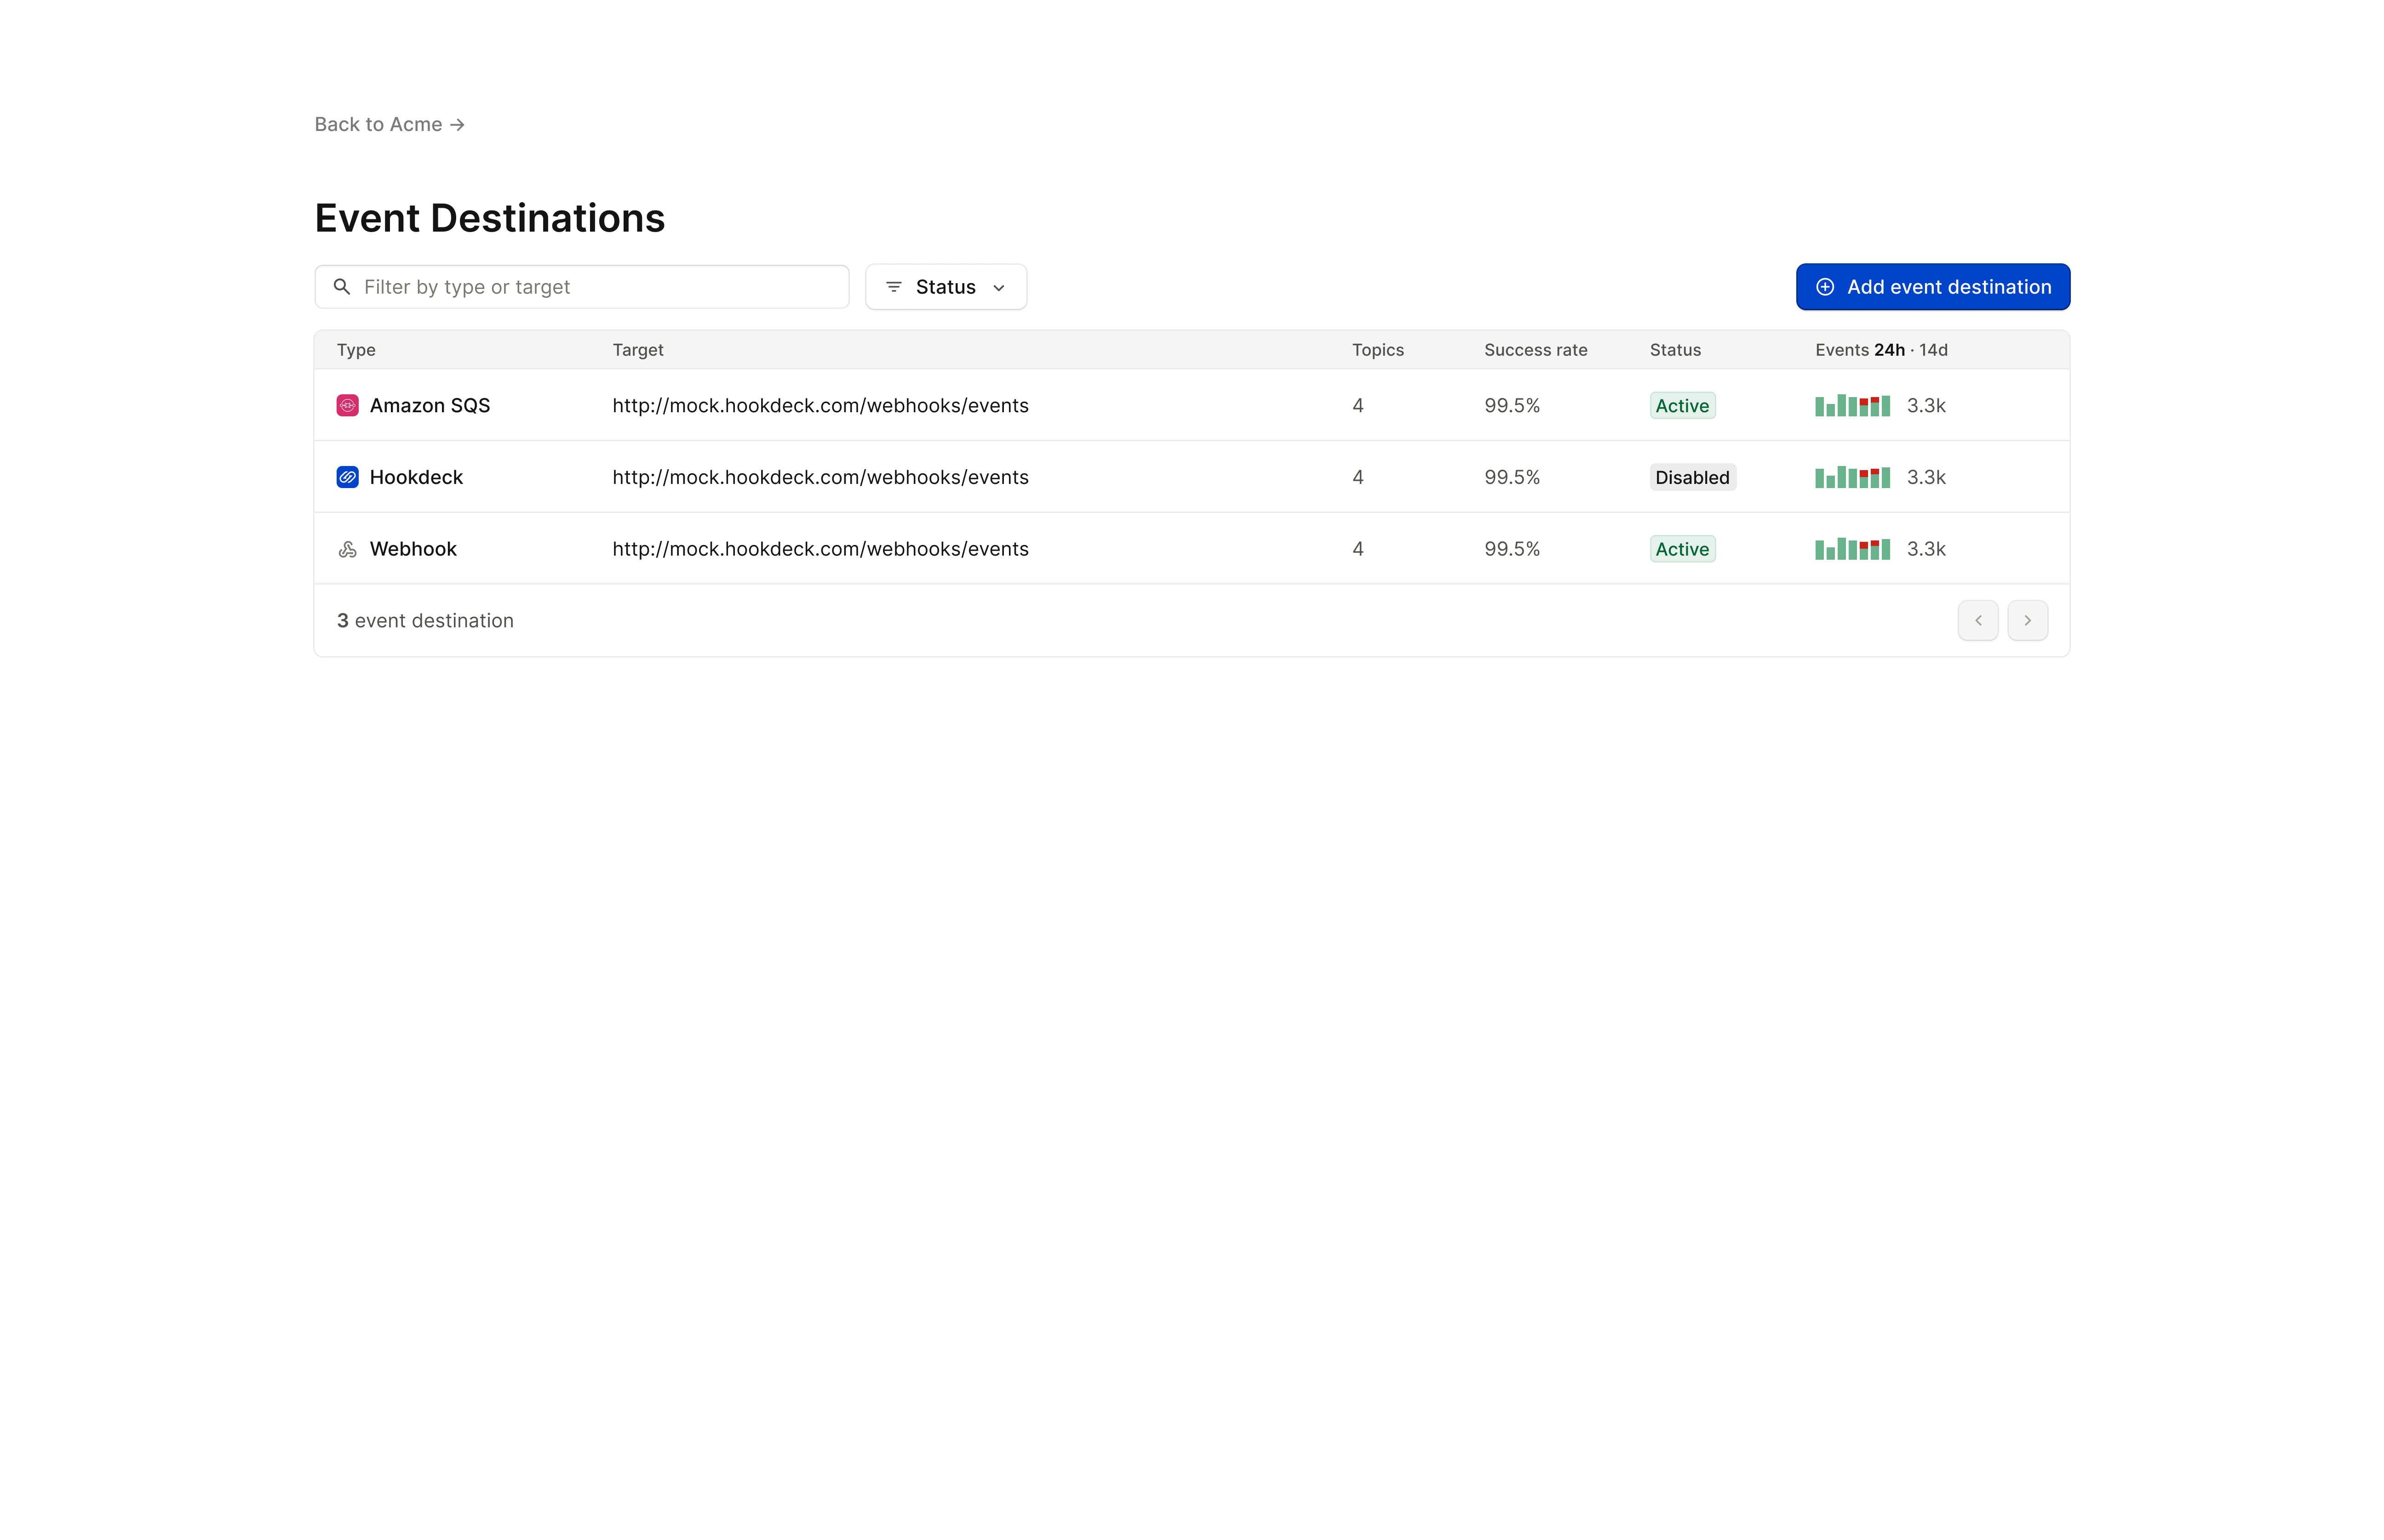This screenshot has width=2384, height=1540.
Task: Click the search magnifier icon
Action: [342, 287]
